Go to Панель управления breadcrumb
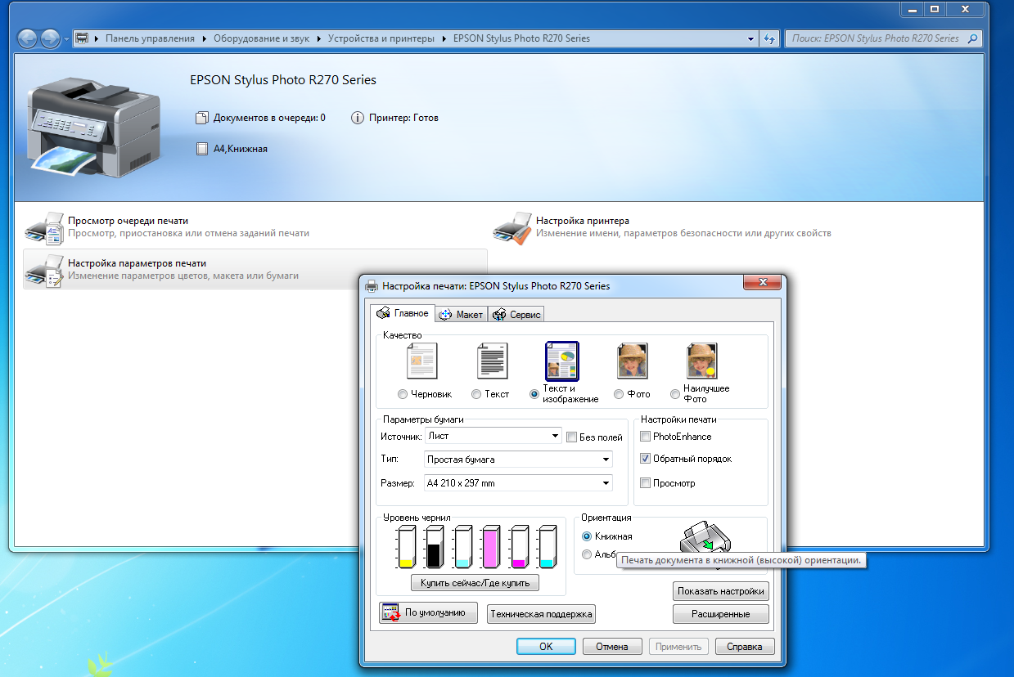The image size is (1014, 677). [150, 38]
